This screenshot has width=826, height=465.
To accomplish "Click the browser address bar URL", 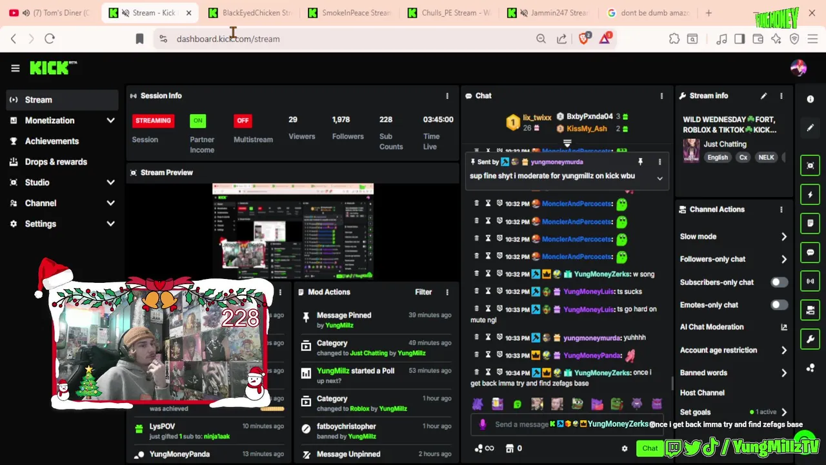I will tap(228, 39).
